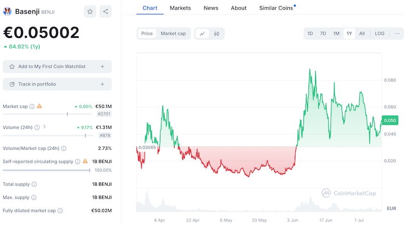Click the info icon beside Volume/Market cap (24h)
Image resolution: width=406 pixels, height=225 pixels.
64,148
